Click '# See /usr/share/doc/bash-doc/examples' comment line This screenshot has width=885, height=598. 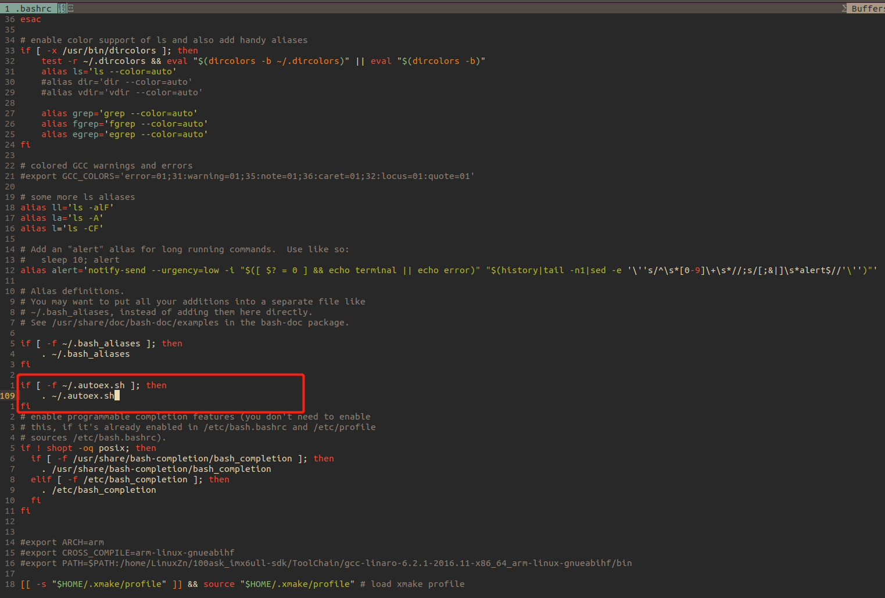tap(185, 323)
